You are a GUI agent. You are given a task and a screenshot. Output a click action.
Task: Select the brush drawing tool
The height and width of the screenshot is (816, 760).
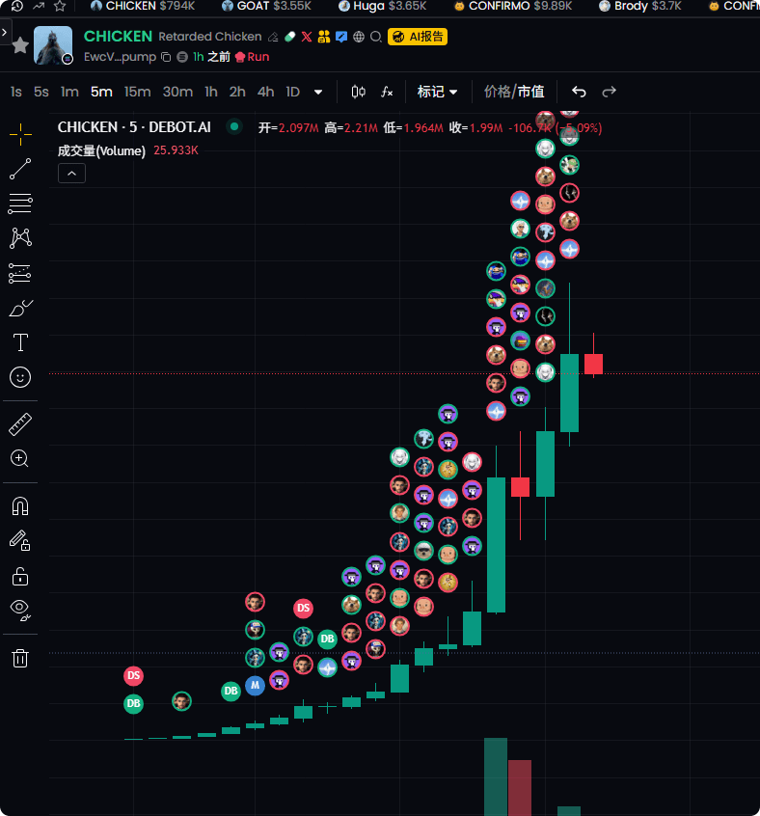point(20,308)
